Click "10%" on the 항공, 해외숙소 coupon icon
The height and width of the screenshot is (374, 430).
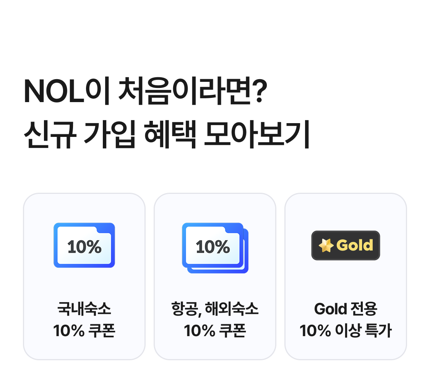coord(213,247)
